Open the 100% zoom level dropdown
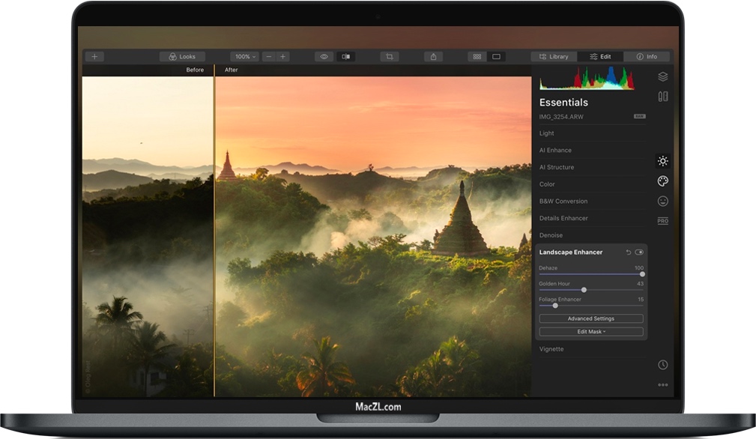 point(244,56)
